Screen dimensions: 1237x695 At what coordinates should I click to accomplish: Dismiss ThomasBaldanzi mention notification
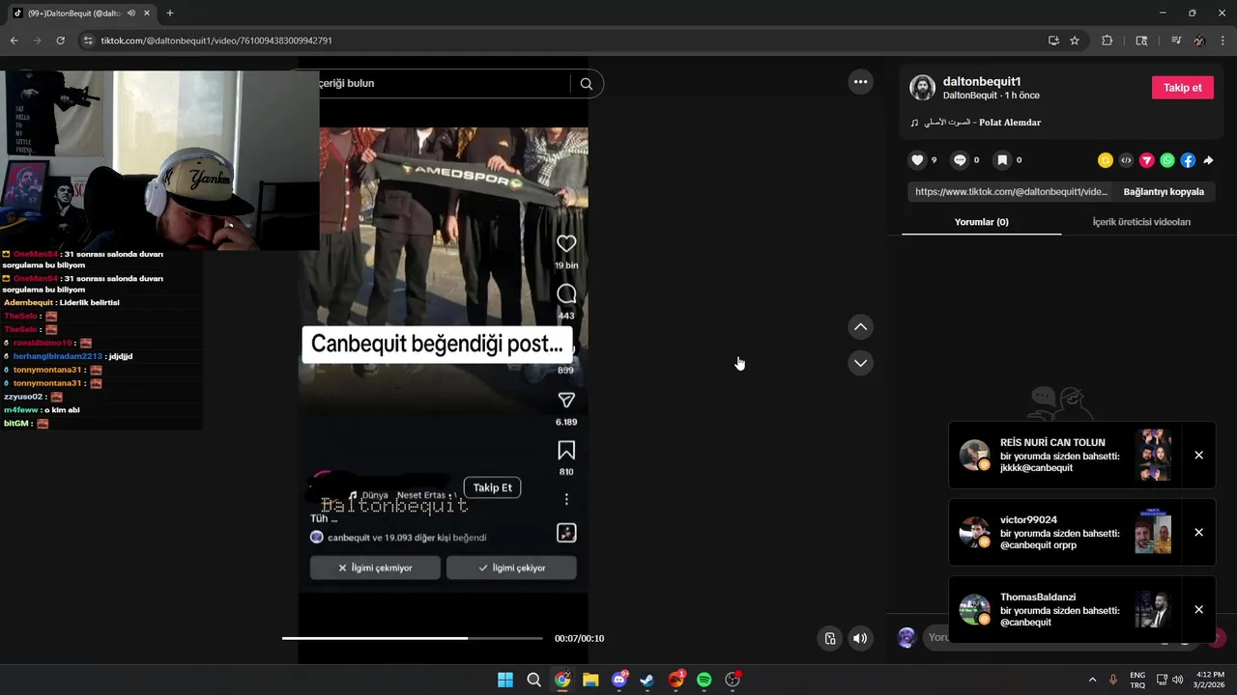tap(1198, 609)
